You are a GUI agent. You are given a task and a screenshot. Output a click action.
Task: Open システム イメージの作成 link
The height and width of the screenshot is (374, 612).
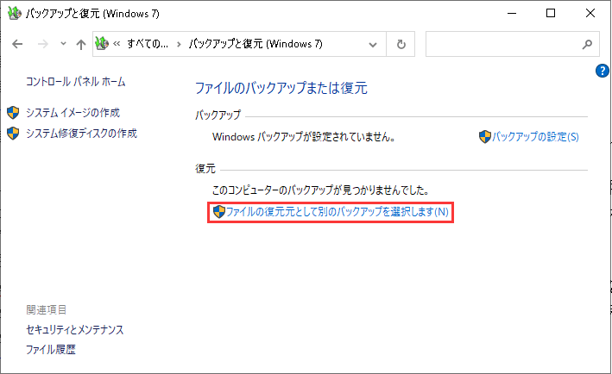click(x=73, y=113)
